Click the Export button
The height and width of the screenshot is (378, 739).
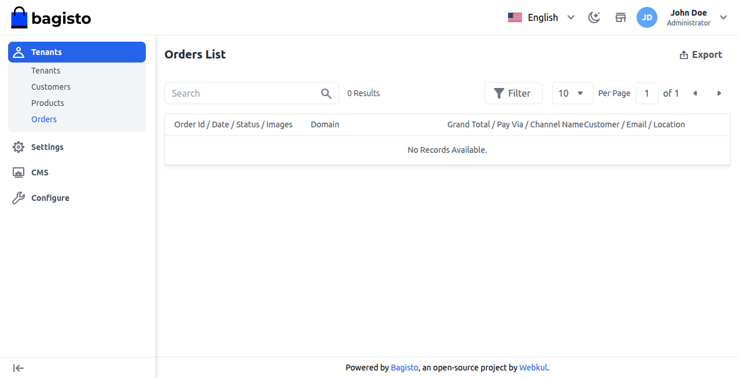point(700,54)
